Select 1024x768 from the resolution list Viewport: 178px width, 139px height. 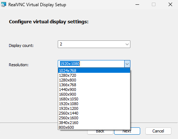click(x=94, y=71)
